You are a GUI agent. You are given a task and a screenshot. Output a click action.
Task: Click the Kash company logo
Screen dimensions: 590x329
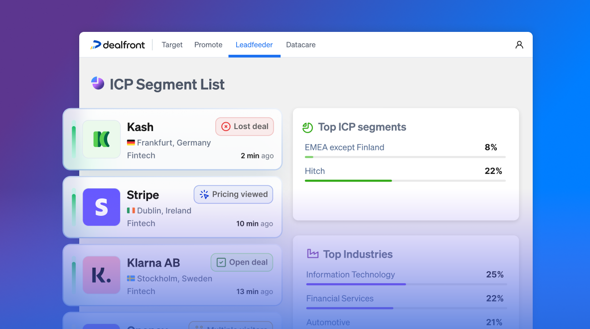point(101,139)
